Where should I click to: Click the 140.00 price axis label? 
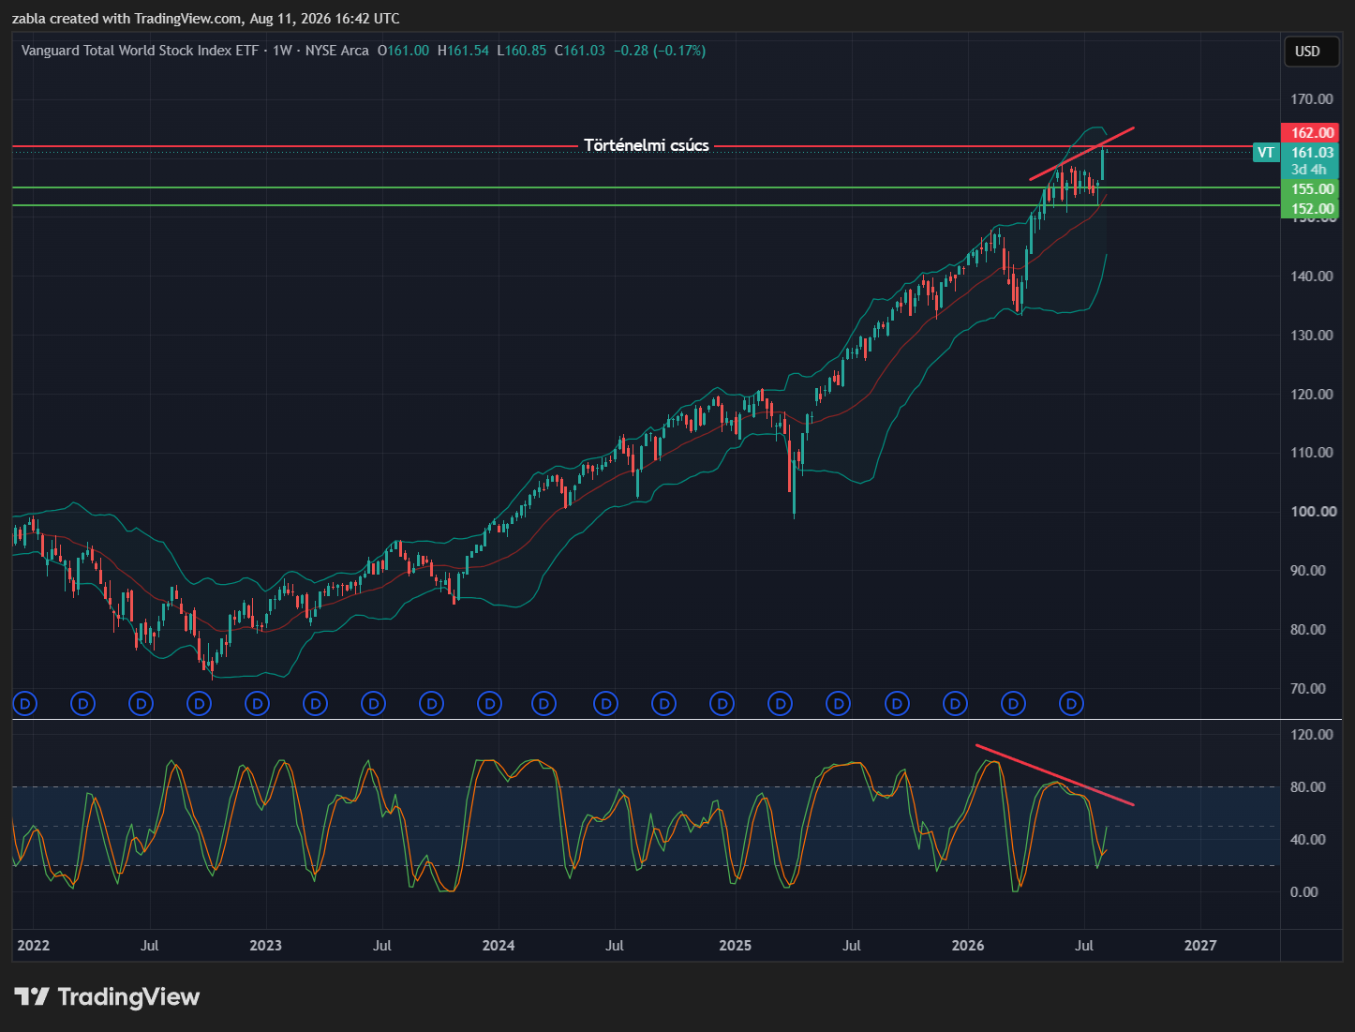(1312, 277)
